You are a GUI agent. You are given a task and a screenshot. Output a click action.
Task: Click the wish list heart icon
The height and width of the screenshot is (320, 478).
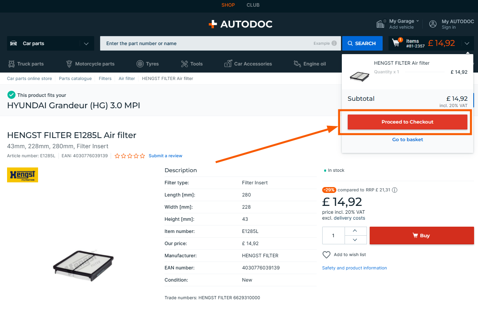coord(327,255)
